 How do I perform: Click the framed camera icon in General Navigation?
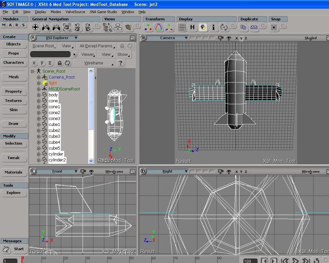(x=67, y=27)
